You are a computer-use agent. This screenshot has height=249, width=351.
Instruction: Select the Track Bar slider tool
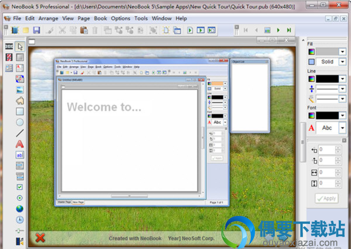pyautogui.click(x=20, y=230)
